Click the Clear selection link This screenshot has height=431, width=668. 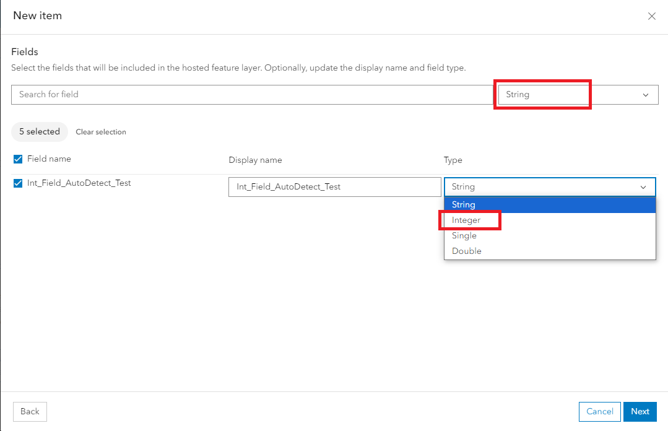tap(101, 132)
